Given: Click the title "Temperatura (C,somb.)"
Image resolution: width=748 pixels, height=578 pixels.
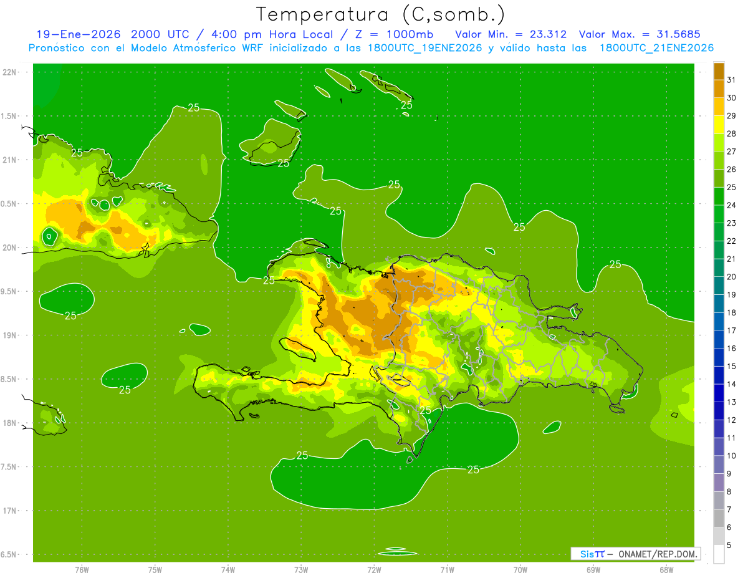Looking at the screenshot, I should click(x=381, y=14).
